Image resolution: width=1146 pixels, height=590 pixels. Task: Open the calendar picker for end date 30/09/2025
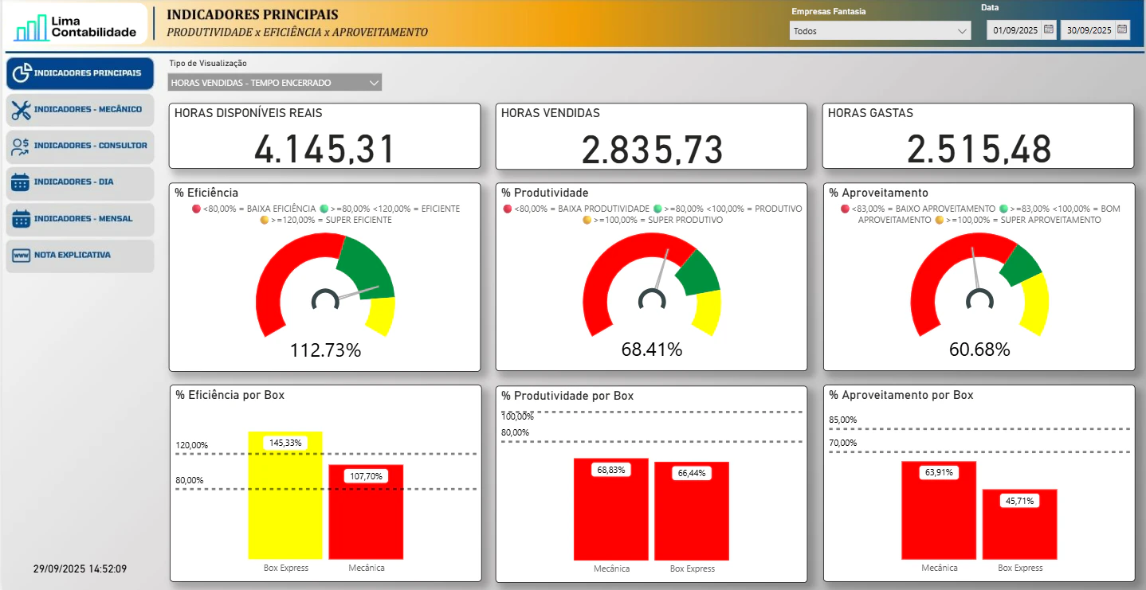(1122, 30)
